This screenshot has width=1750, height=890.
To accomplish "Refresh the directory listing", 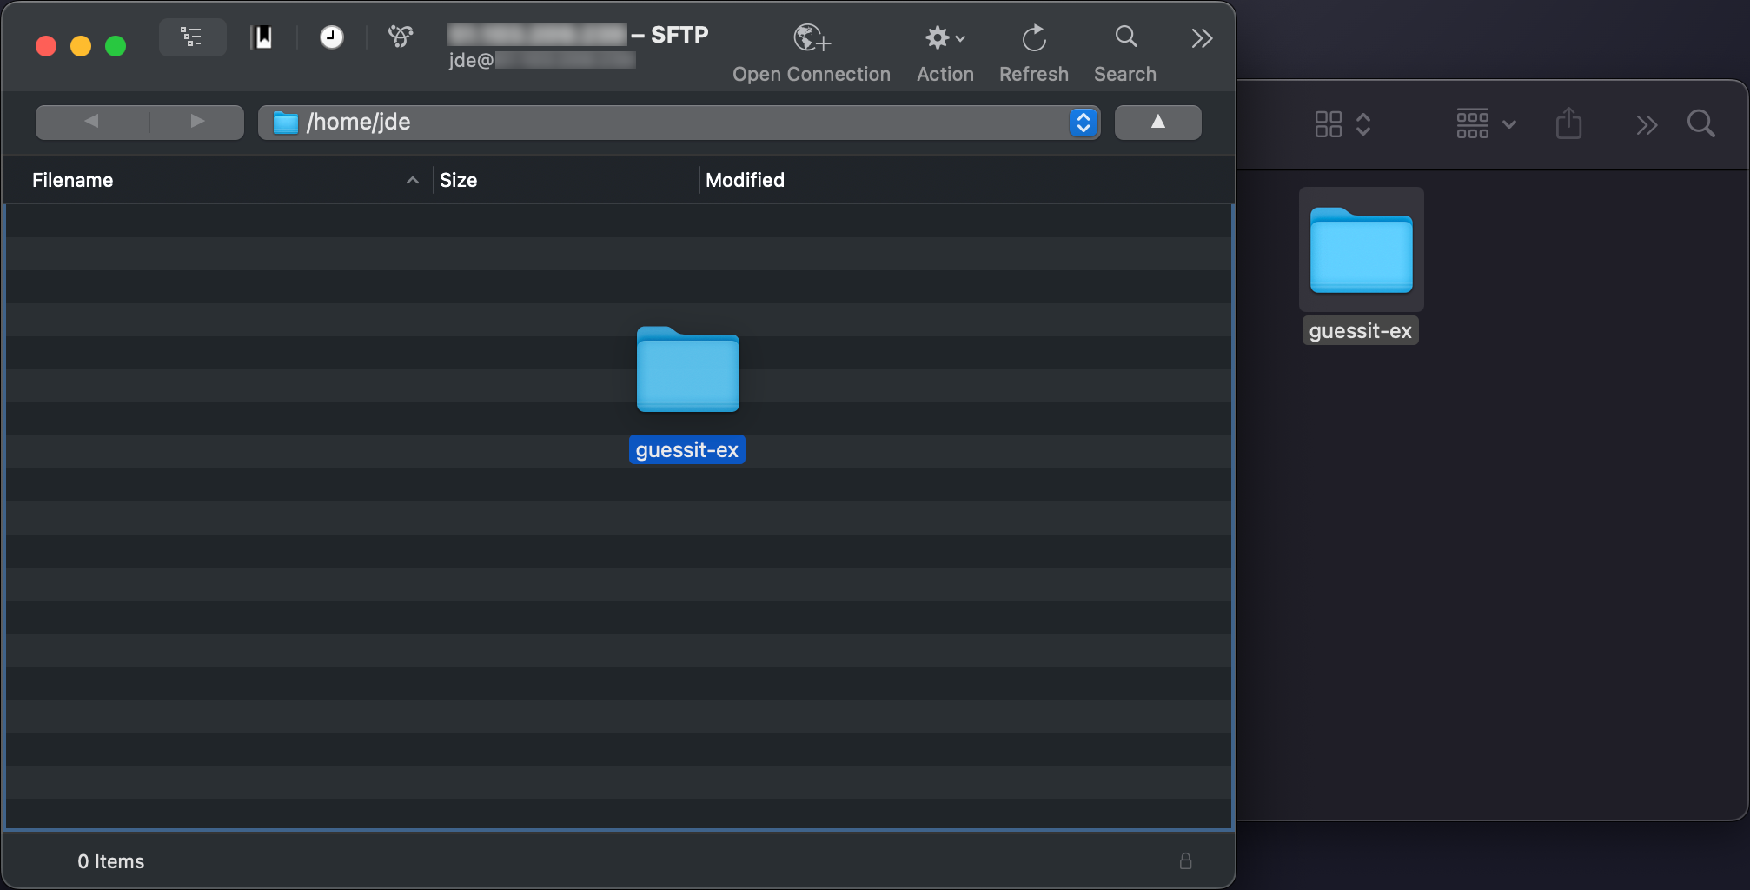I will coord(1033,54).
